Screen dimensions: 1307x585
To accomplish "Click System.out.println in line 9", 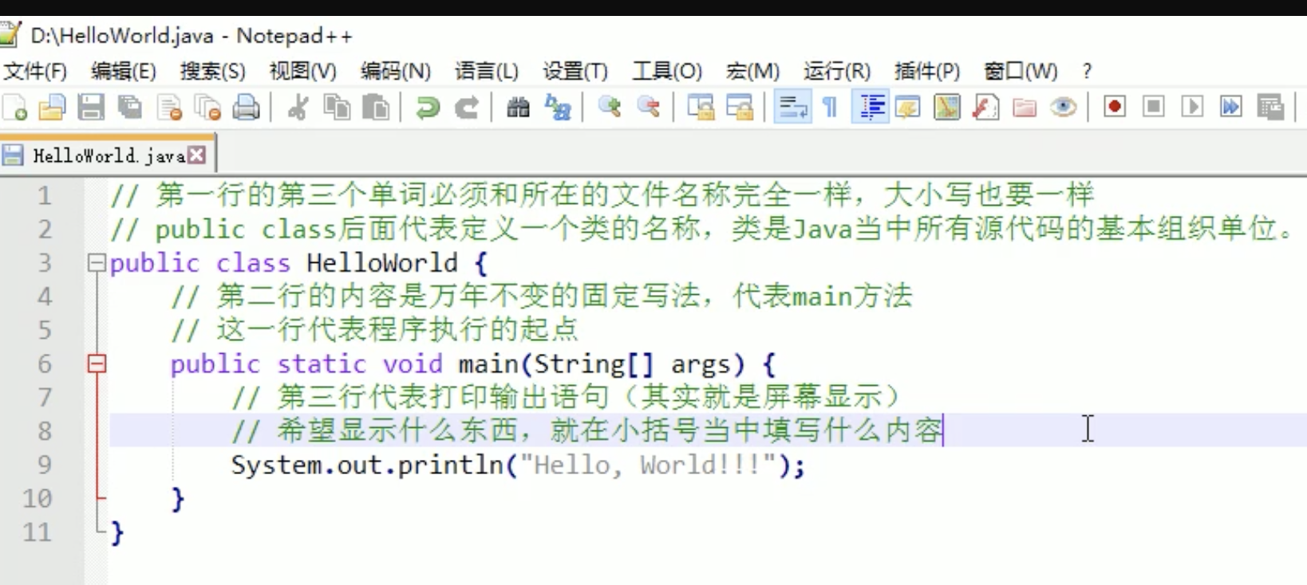I will click(367, 465).
